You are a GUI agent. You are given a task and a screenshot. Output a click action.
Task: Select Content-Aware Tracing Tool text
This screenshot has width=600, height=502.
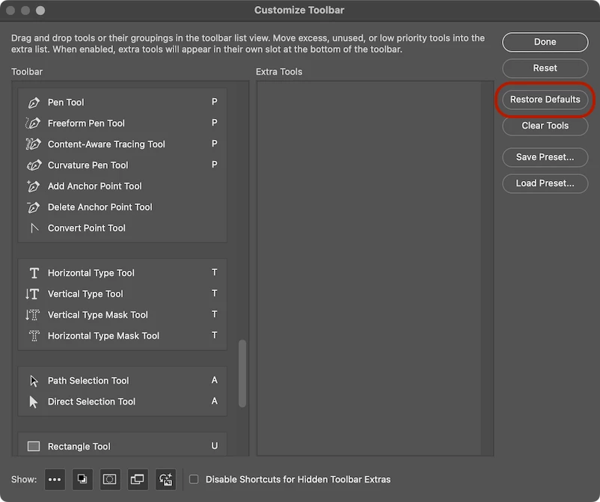[x=106, y=144]
